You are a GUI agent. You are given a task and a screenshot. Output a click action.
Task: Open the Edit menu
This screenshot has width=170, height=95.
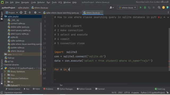pos(12,2)
